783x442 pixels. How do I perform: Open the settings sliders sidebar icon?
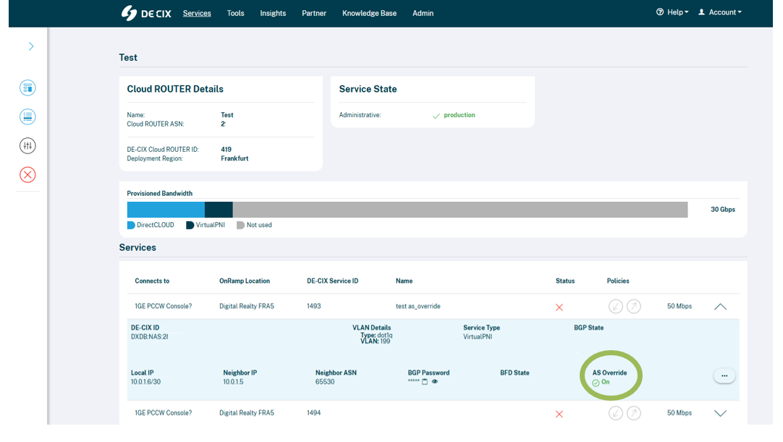27,146
